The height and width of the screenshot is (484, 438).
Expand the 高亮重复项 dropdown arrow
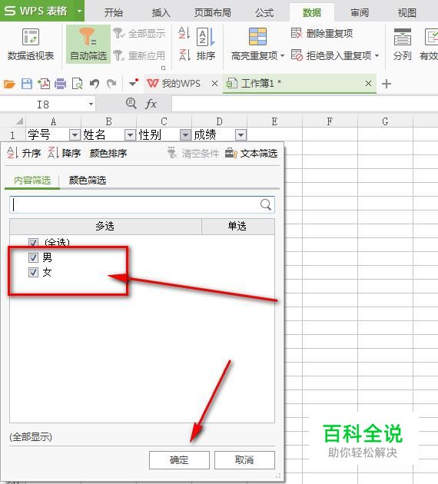283,56
